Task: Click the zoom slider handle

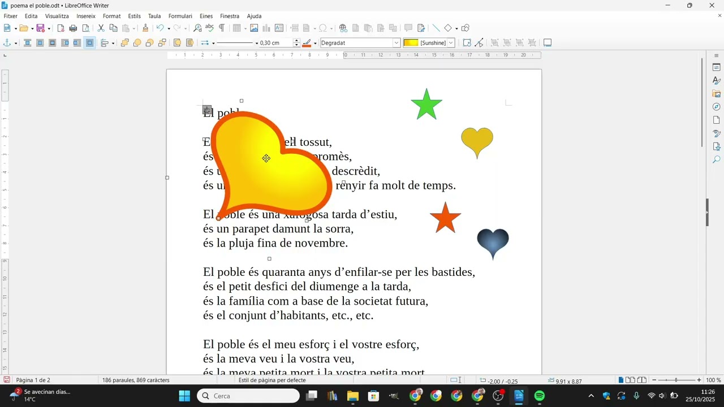Action: pyautogui.click(x=676, y=380)
